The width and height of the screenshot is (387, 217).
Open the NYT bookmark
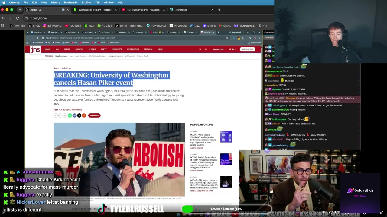tap(262, 26)
